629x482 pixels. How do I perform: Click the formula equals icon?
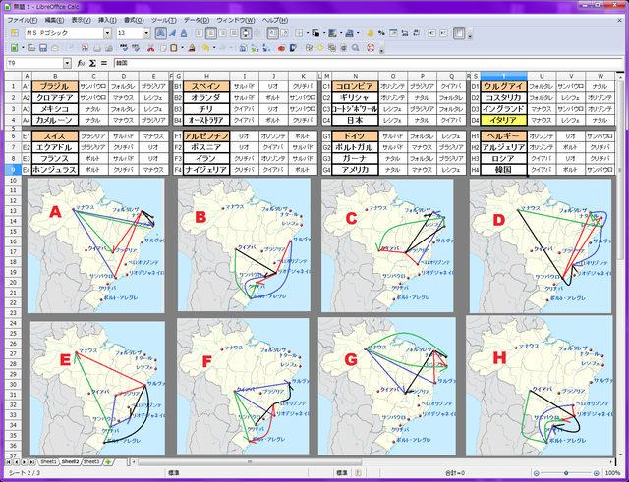(x=104, y=63)
